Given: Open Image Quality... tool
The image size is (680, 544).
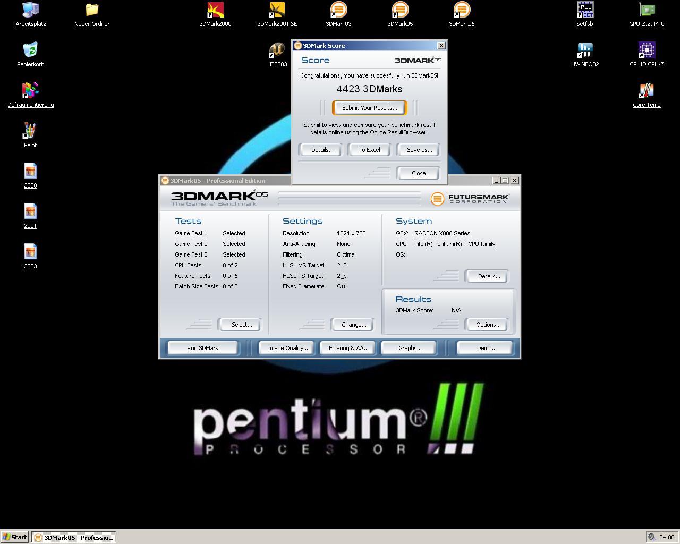Looking at the screenshot, I should point(287,348).
